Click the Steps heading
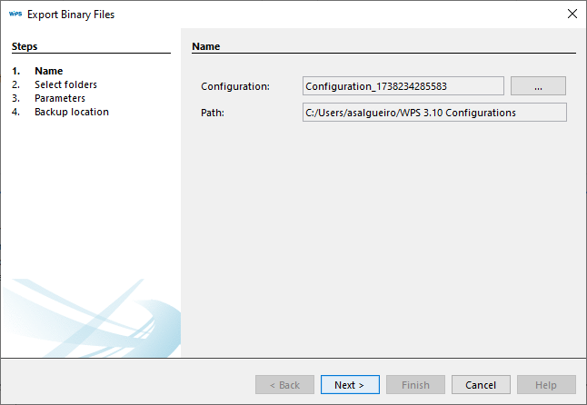Viewport: 587px width, 405px height. click(25, 45)
